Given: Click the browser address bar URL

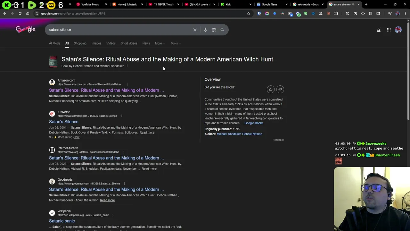Looking at the screenshot, I should [73, 13].
